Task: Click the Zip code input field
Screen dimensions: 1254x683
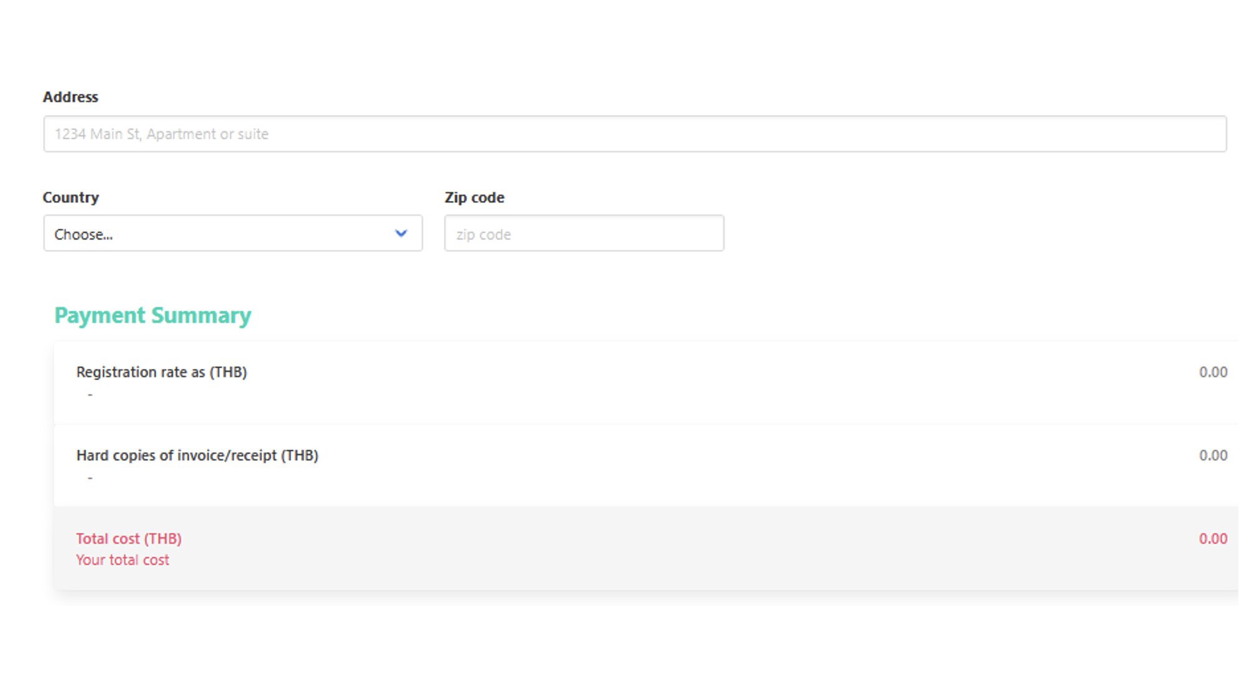Action: coord(583,234)
